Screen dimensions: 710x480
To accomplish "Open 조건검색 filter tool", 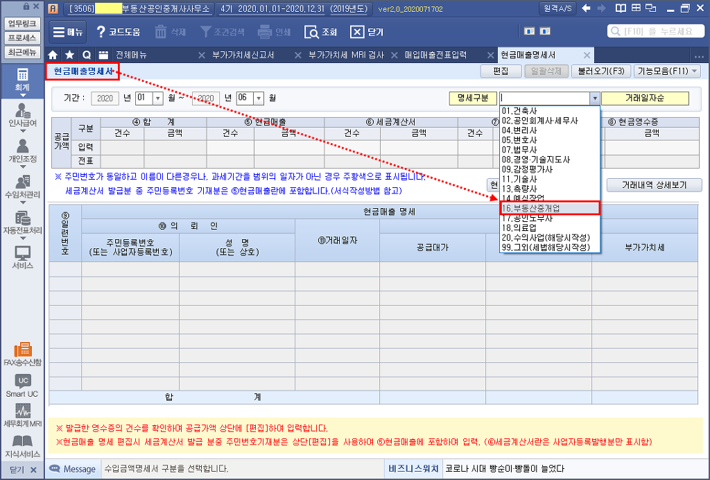I will coord(222,32).
